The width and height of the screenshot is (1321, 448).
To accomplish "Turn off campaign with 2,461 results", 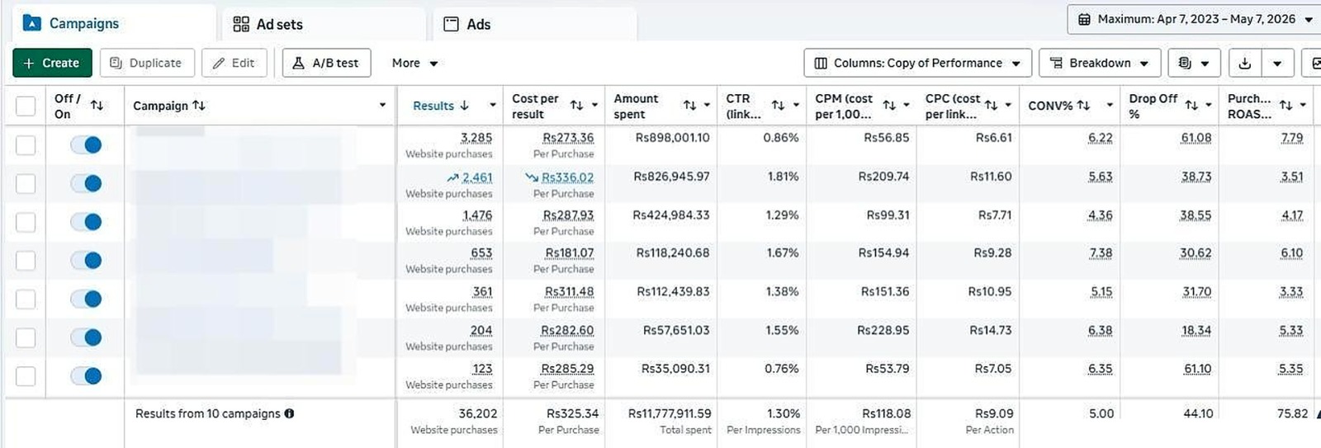I will point(86,183).
